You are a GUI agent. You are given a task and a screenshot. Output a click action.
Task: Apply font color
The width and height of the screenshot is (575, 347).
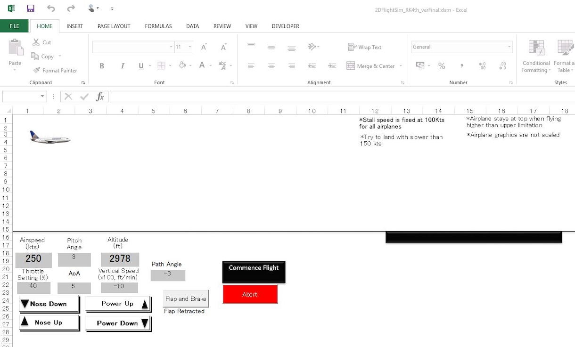pyautogui.click(x=202, y=66)
